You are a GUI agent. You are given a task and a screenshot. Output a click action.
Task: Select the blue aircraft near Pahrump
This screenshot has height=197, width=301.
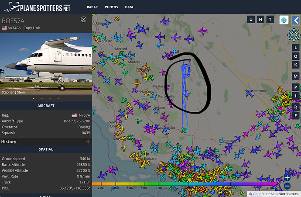pos(250,93)
